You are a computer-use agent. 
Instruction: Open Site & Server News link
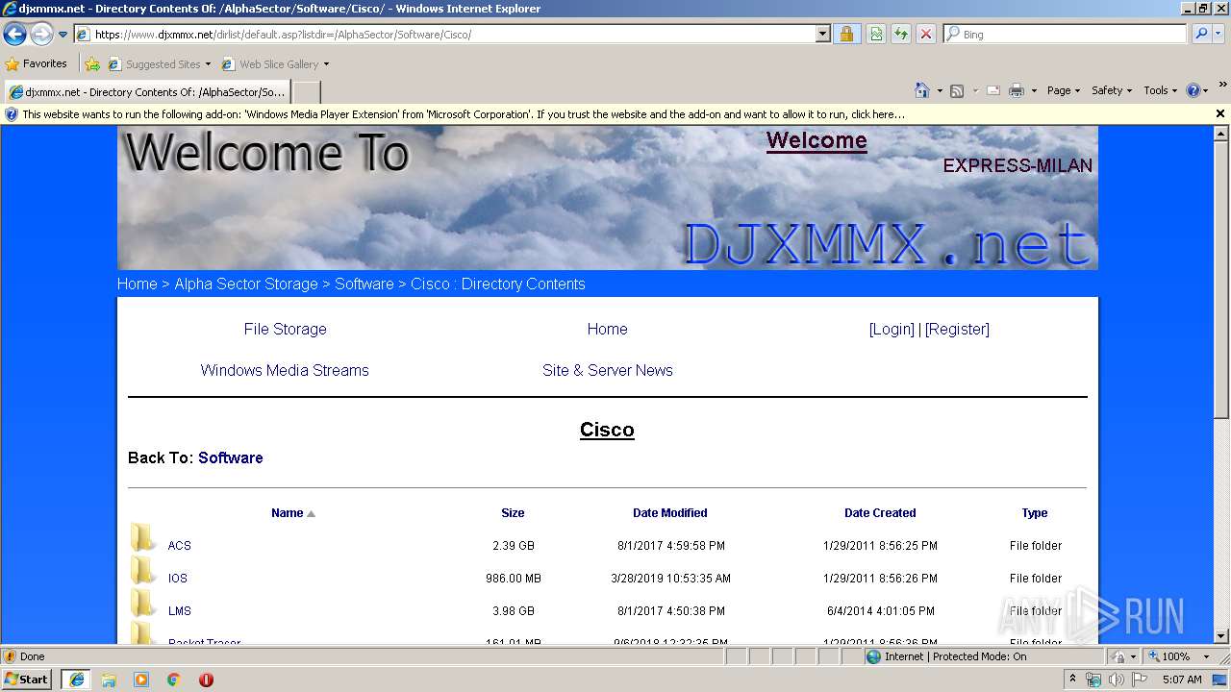click(x=607, y=370)
